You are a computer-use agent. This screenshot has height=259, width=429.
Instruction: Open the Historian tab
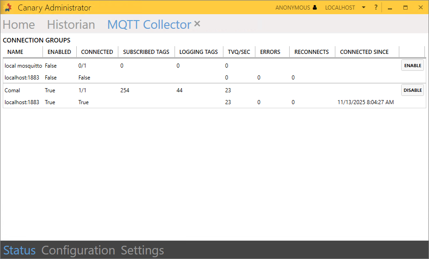click(x=71, y=25)
